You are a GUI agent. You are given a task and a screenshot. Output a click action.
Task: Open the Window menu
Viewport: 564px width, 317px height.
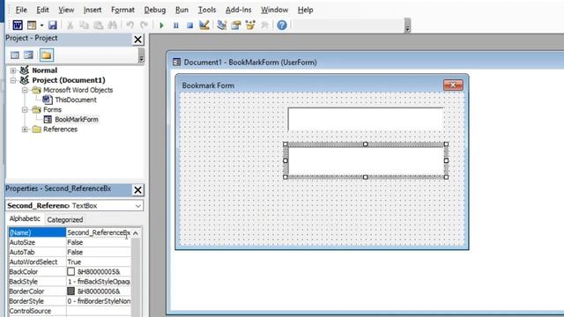[x=274, y=10]
